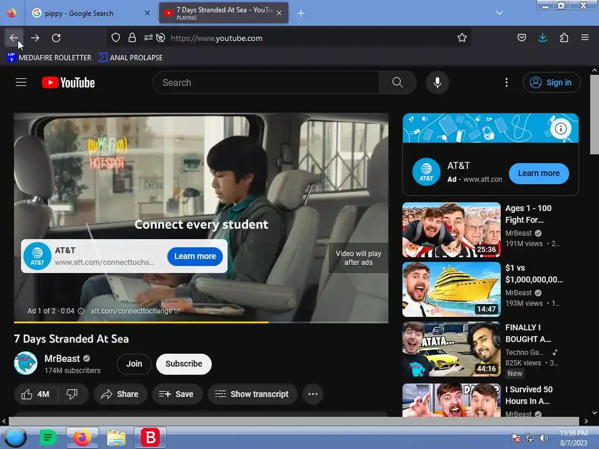The height and width of the screenshot is (449, 599).
Task: Go to YouTube home via logo
Action: click(x=68, y=82)
